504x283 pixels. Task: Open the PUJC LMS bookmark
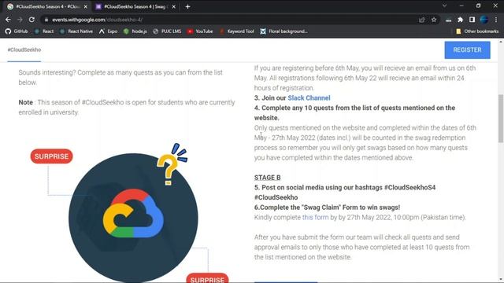pyautogui.click(x=167, y=31)
